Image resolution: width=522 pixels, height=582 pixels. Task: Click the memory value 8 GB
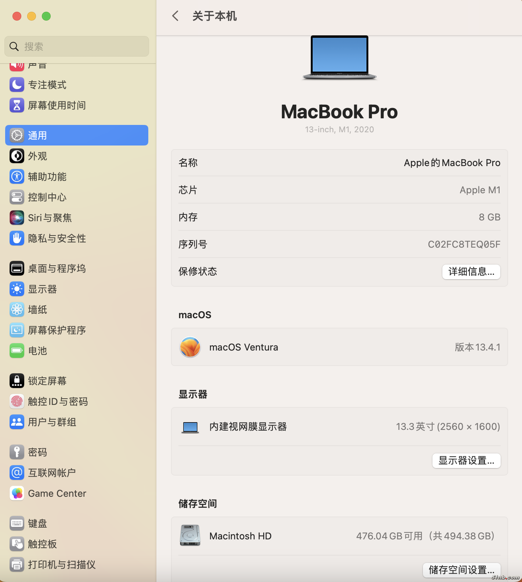pos(490,217)
